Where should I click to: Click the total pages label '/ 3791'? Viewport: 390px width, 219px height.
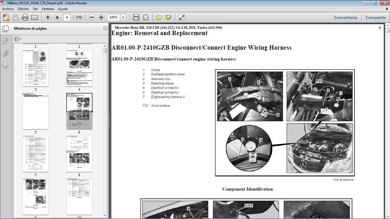(x=77, y=17)
